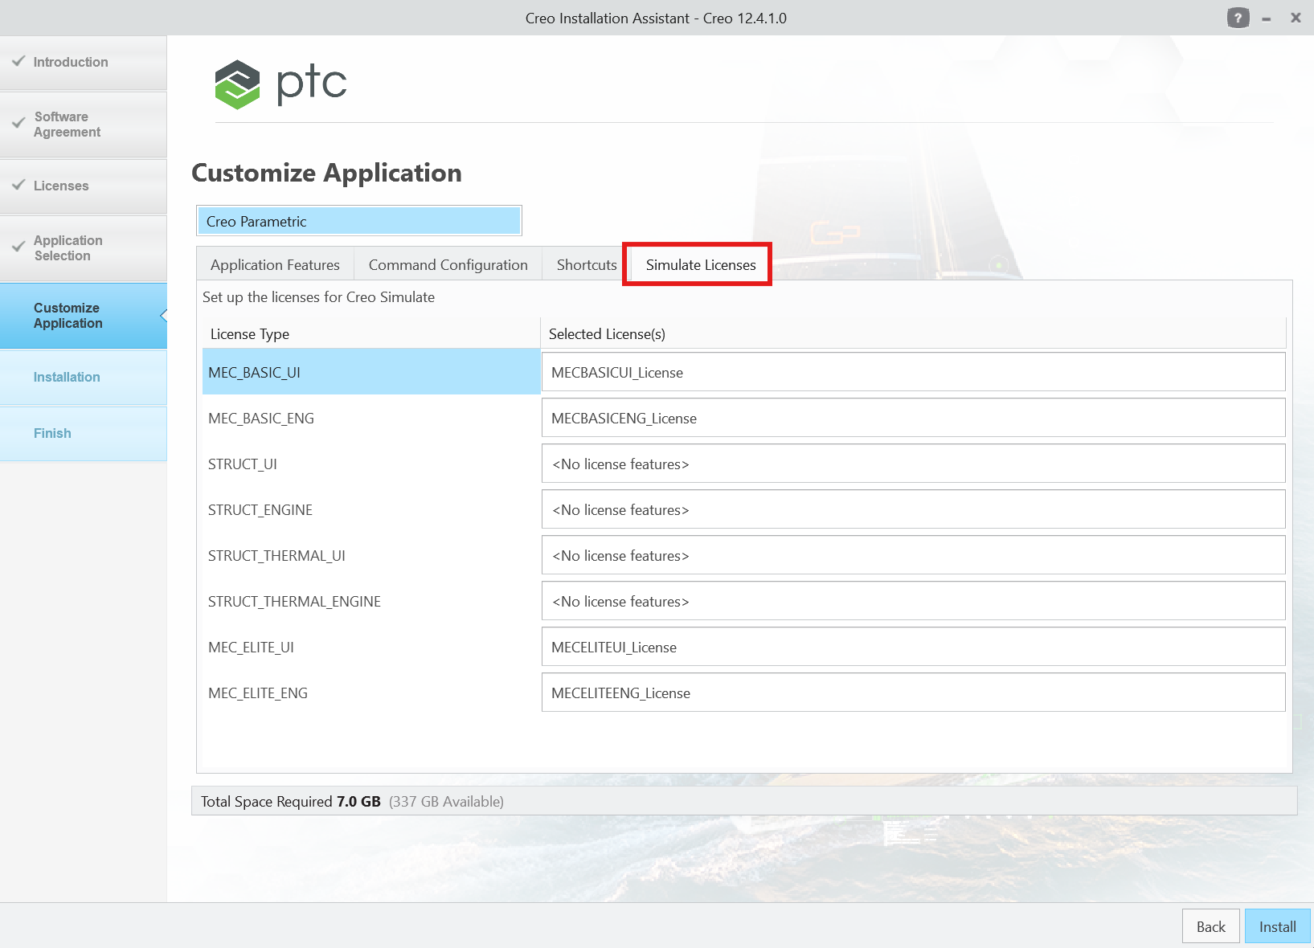Screen dimensions: 1314x948
Task: Select Customize Application step
Action: coord(84,316)
